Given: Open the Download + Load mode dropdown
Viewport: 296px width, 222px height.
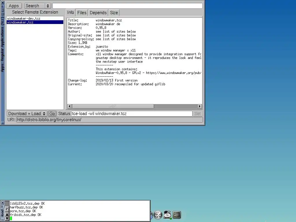Looking at the screenshot, I should tap(27, 114).
